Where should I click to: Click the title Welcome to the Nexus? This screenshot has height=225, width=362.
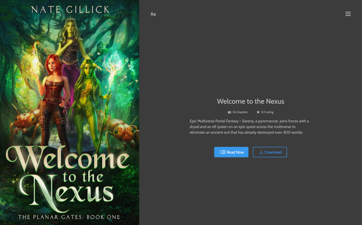click(251, 101)
